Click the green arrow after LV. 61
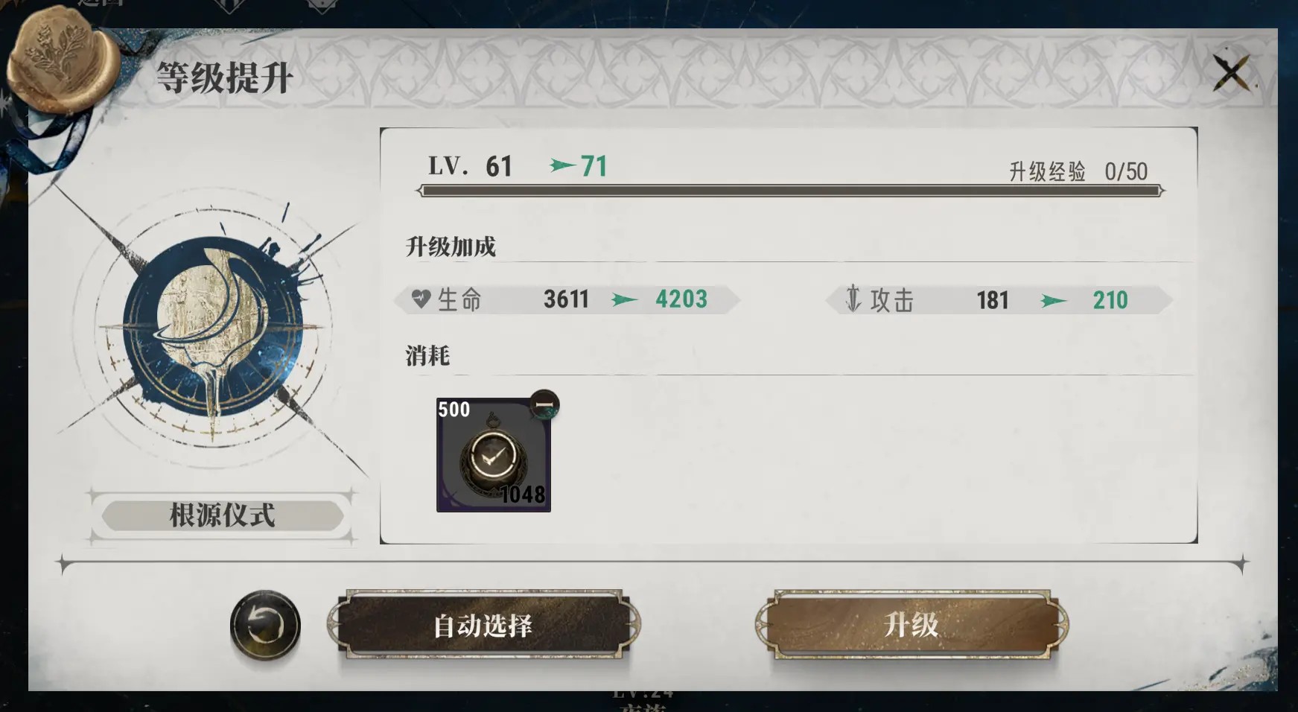Viewport: 1298px width, 712px height. coord(563,165)
